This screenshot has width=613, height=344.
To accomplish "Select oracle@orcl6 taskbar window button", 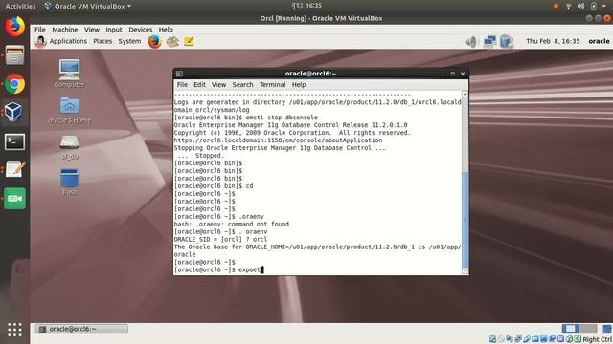I will [x=81, y=329].
